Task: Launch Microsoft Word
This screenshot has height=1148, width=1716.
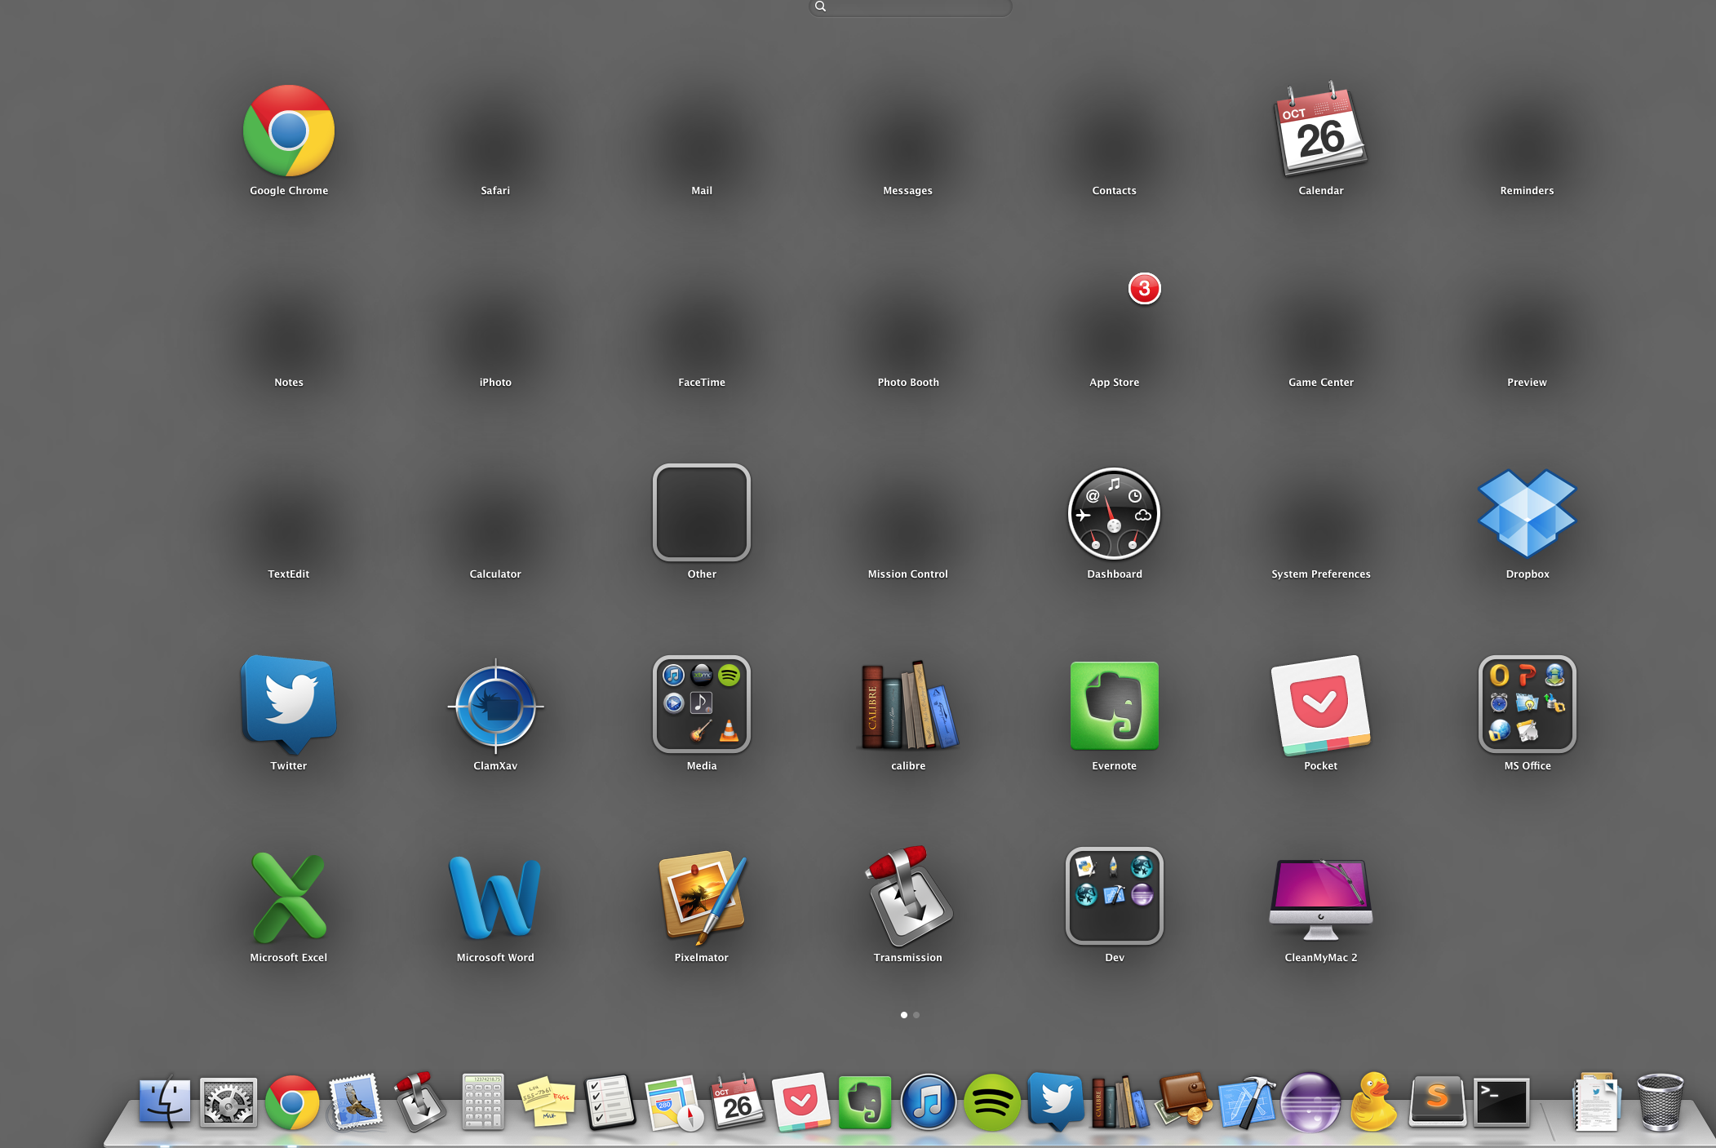Action: tap(495, 897)
